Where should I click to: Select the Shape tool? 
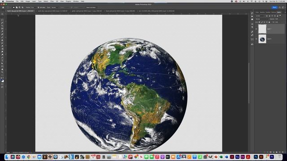[2, 67]
